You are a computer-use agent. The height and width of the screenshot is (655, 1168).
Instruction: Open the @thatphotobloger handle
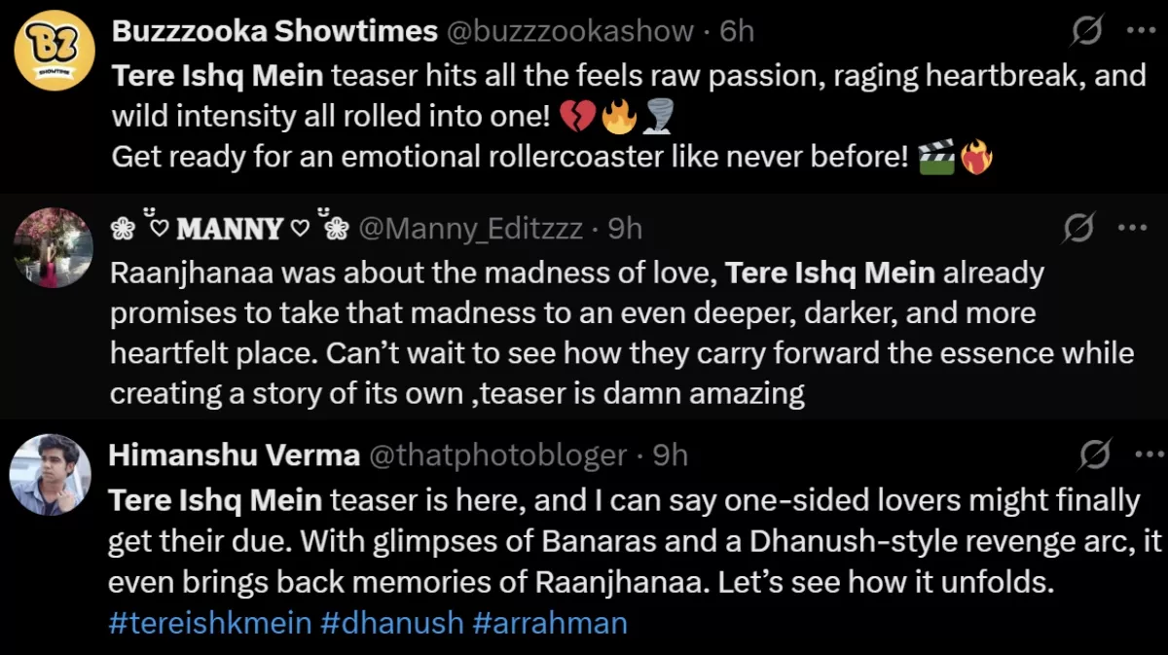click(497, 455)
